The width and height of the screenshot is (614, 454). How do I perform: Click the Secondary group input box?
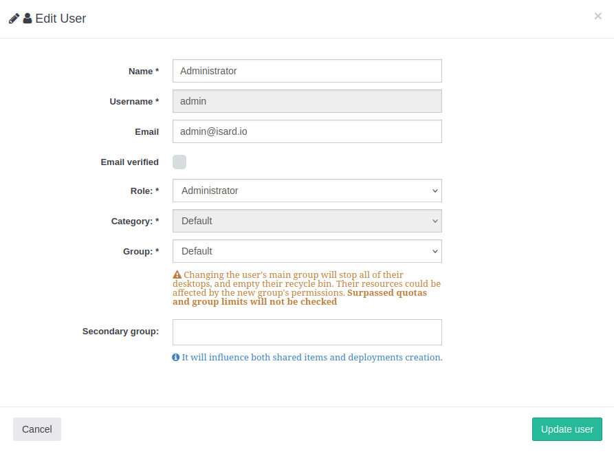(x=307, y=332)
